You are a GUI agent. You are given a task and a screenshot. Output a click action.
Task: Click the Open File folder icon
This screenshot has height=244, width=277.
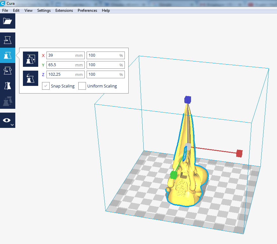[7, 21]
